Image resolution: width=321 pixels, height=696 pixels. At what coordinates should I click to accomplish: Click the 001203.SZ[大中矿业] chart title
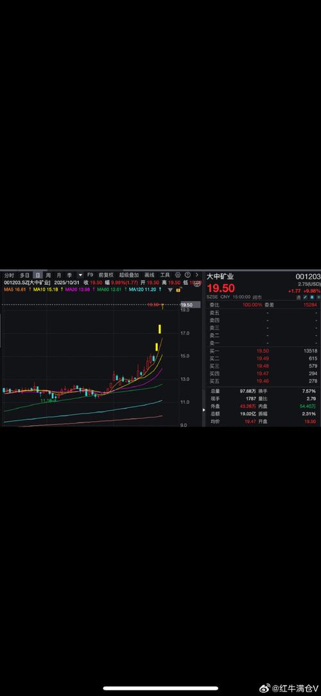click(x=27, y=283)
